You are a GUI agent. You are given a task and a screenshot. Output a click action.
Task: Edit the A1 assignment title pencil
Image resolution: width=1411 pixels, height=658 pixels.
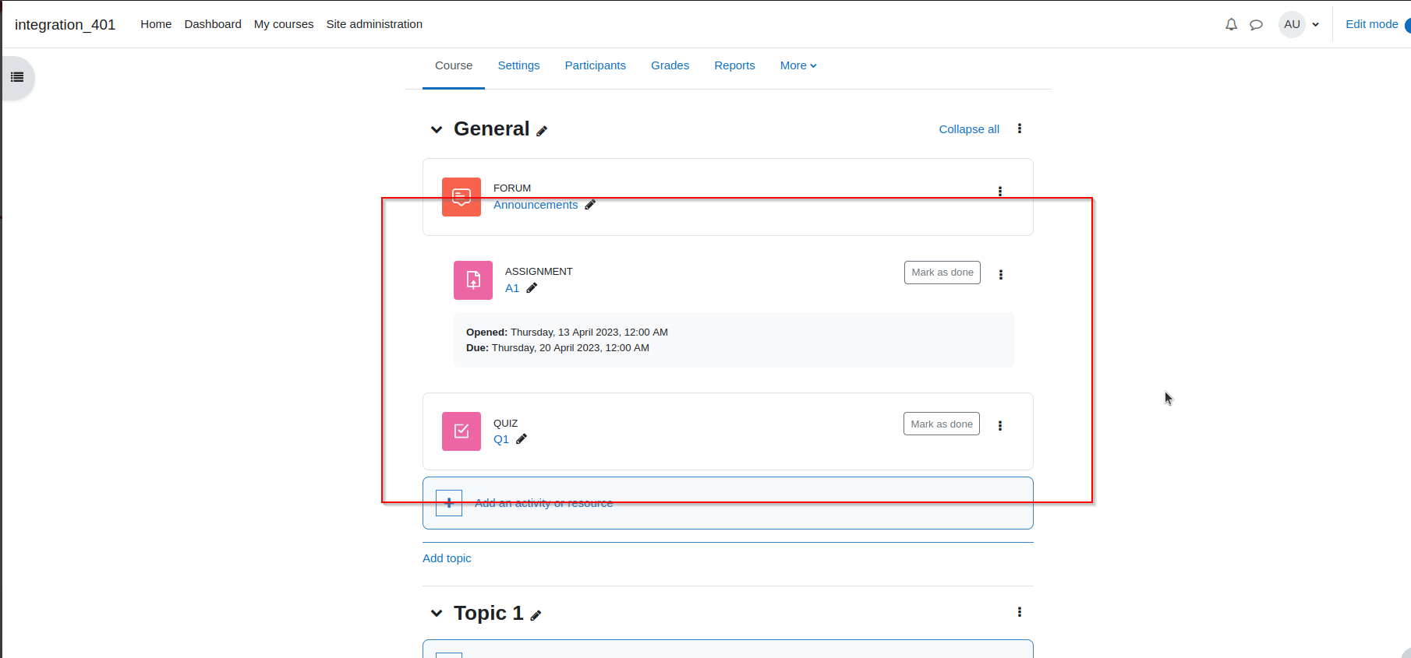tap(532, 288)
